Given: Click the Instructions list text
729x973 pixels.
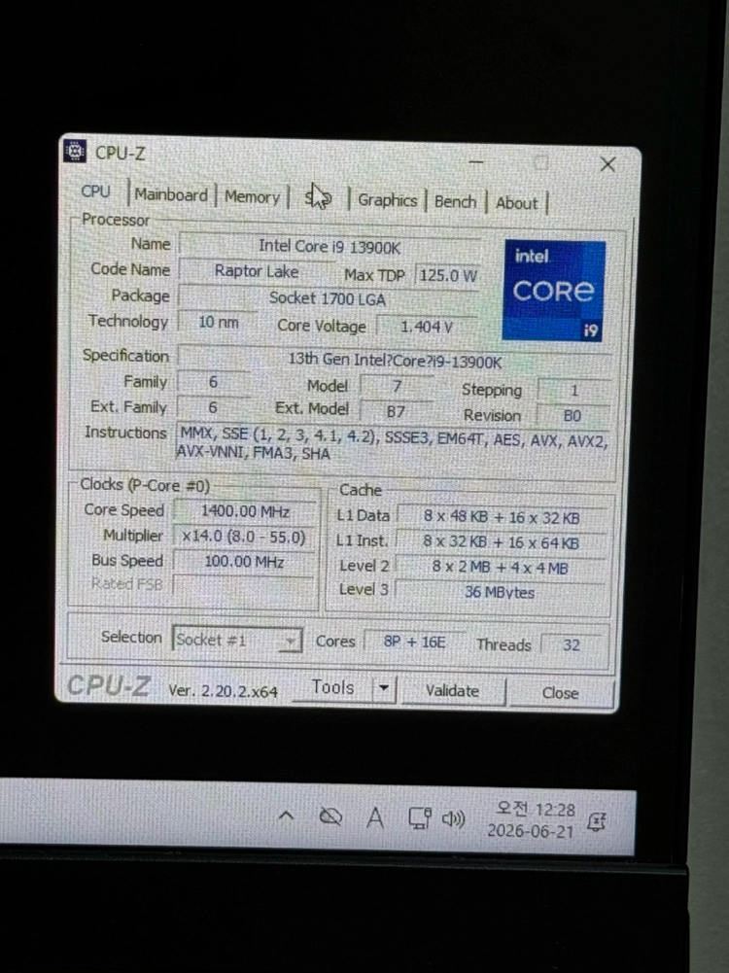Looking at the screenshot, I should tap(394, 444).
